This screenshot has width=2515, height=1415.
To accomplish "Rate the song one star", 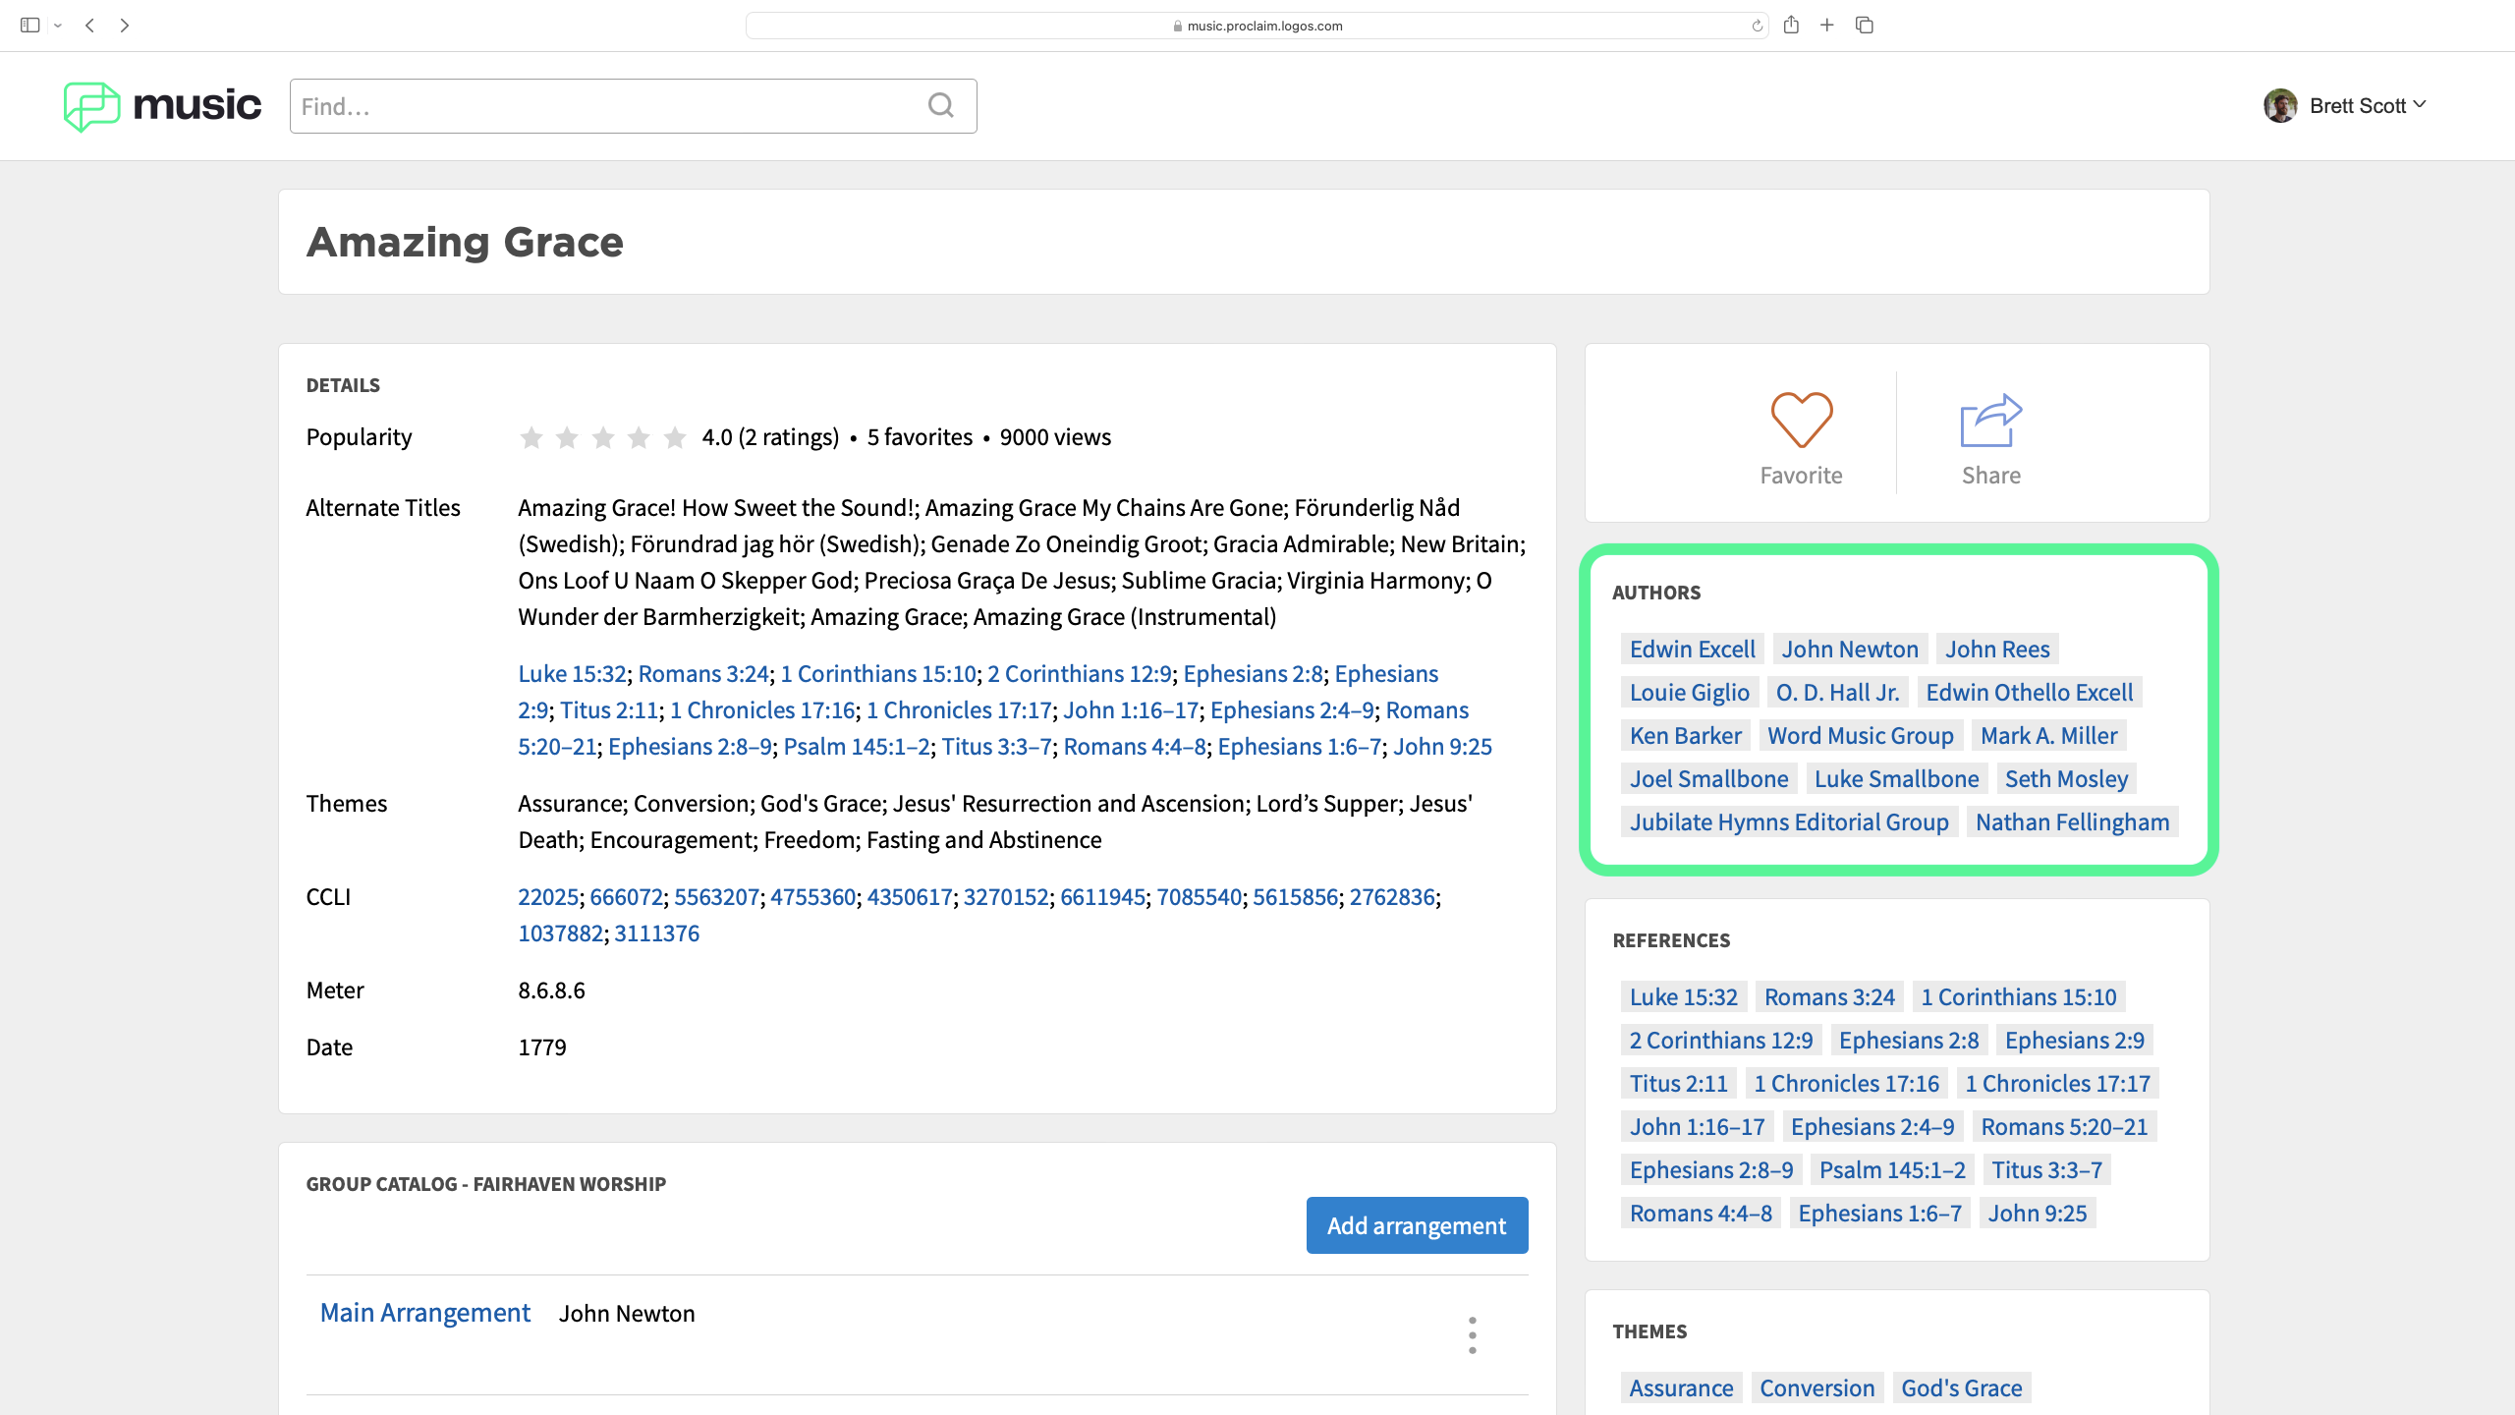I will coord(531,437).
